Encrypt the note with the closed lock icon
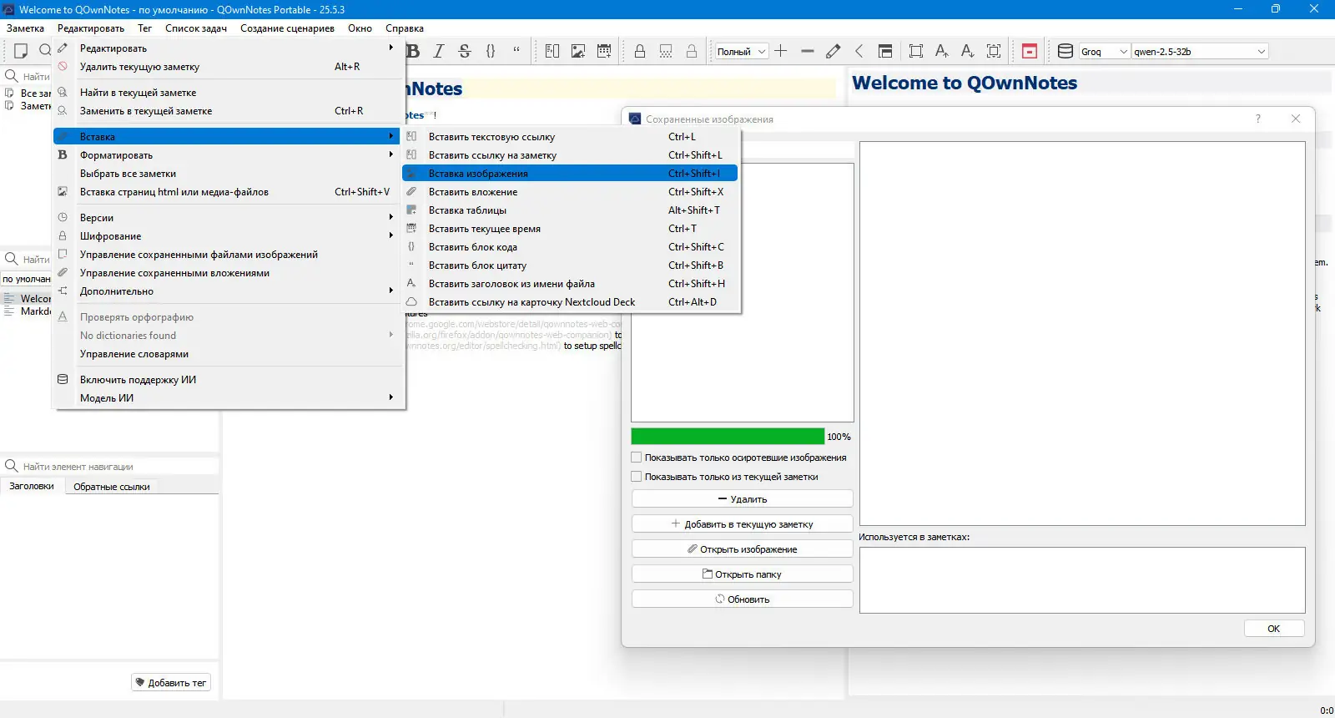The height and width of the screenshot is (718, 1335). pyautogui.click(x=640, y=51)
